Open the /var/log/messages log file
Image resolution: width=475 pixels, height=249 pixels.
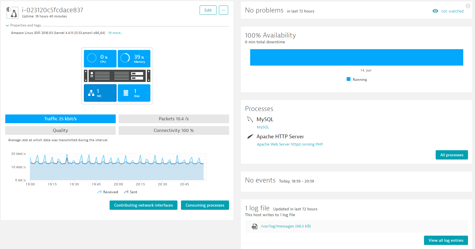point(286,226)
